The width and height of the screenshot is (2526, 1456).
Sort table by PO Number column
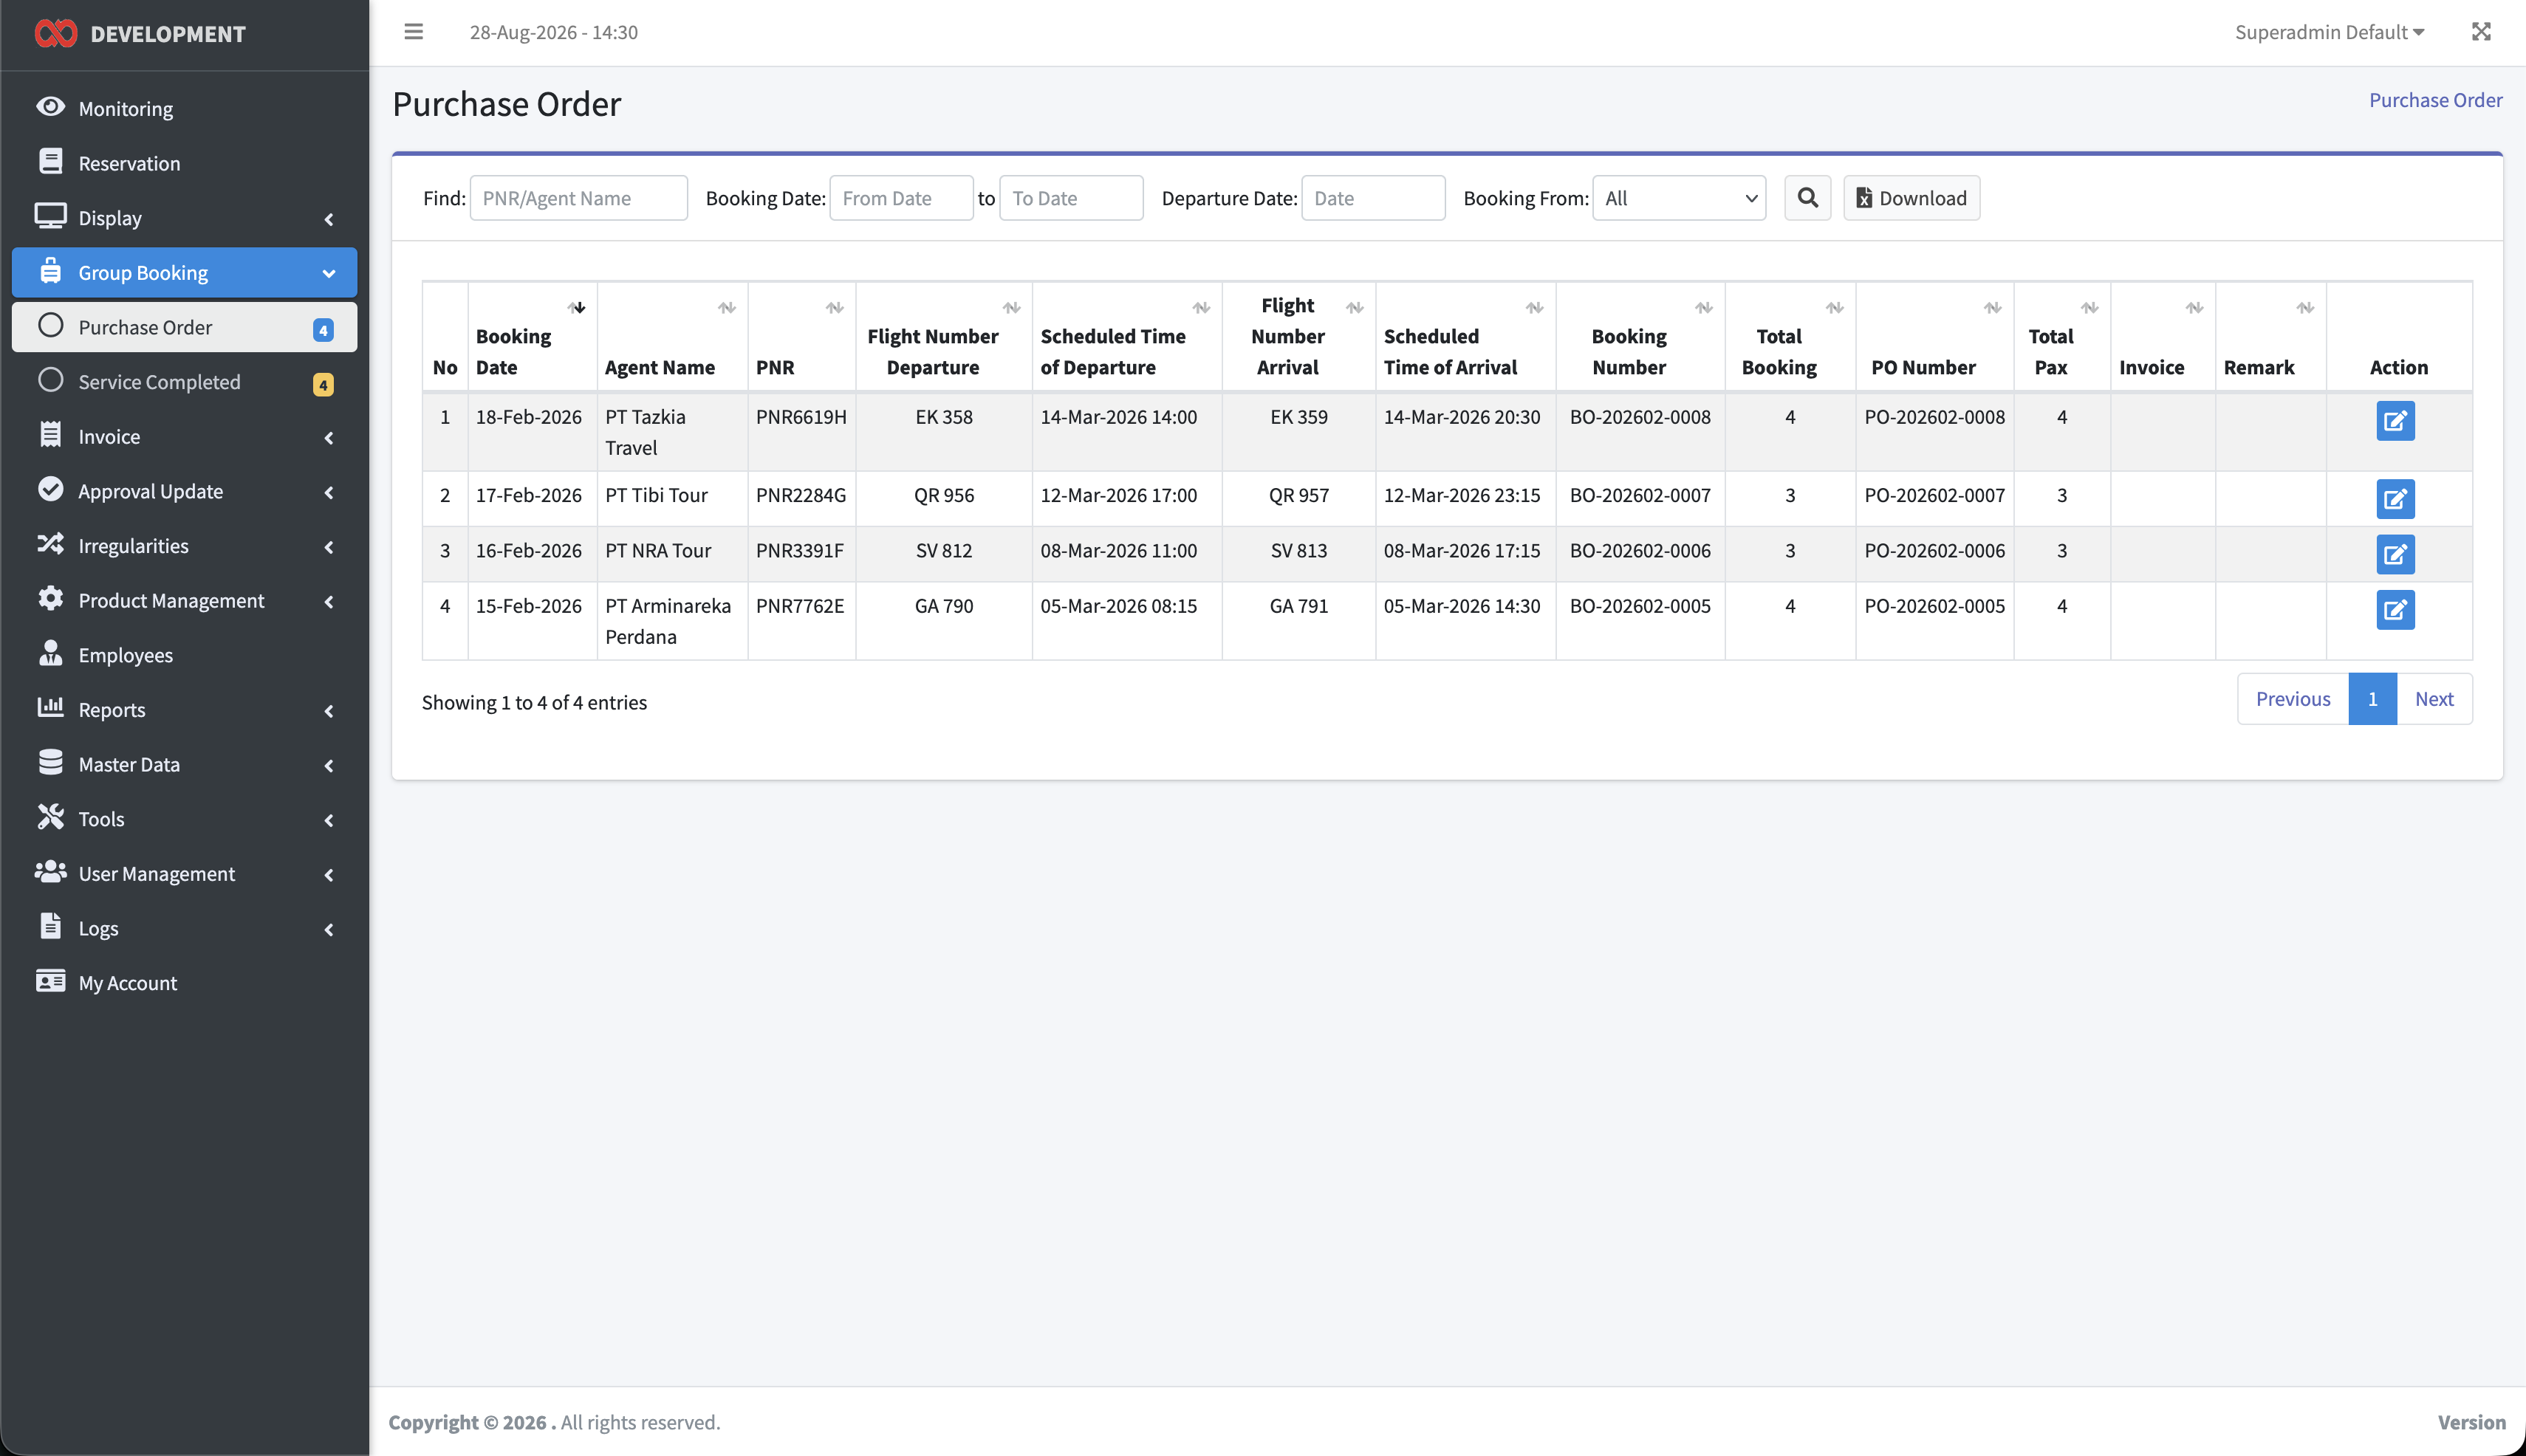tap(1934, 337)
